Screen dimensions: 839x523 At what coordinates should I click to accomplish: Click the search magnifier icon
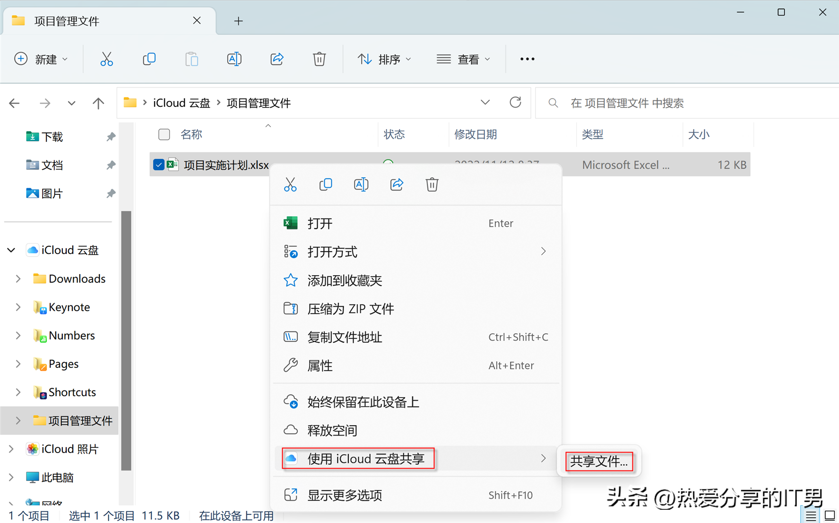[553, 103]
